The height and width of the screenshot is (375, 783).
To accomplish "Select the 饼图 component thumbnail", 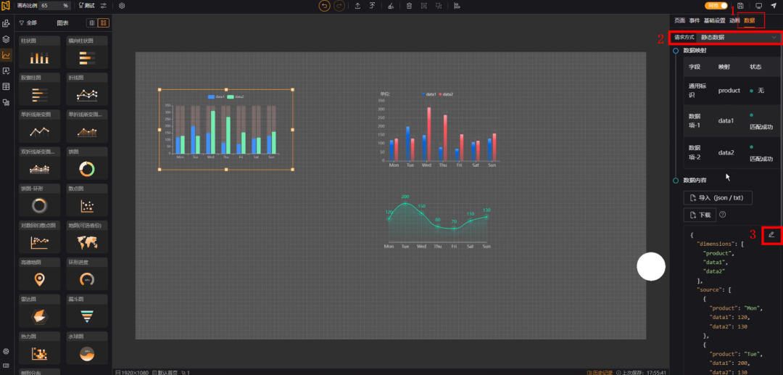I will point(87,163).
